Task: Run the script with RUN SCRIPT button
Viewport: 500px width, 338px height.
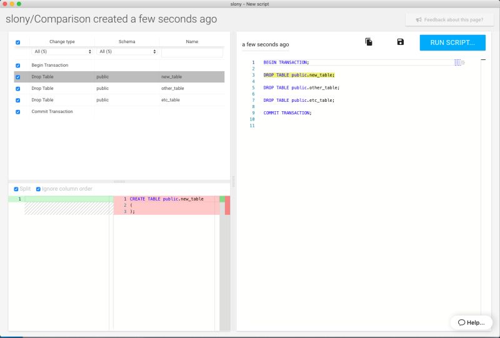Action: click(x=452, y=42)
